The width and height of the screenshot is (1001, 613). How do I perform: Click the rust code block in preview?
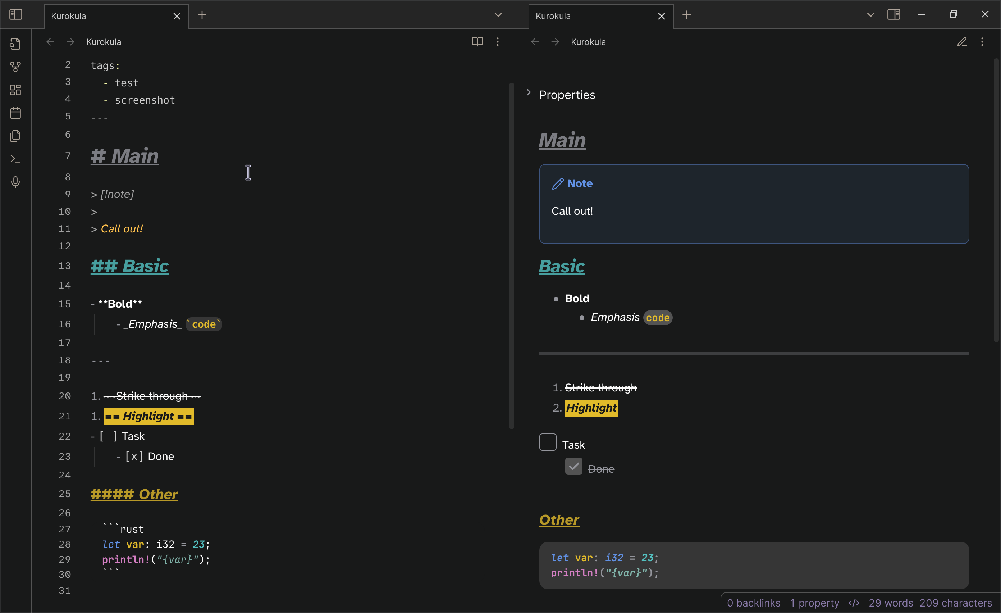point(754,565)
